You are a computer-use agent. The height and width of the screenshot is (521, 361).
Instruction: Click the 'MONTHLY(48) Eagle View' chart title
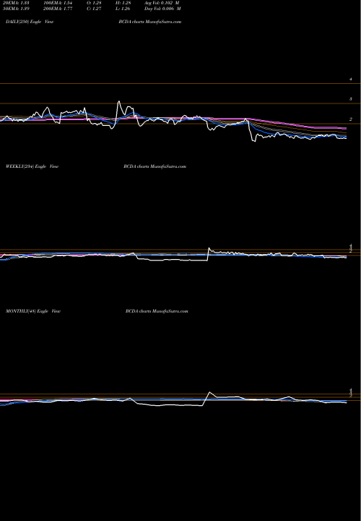33,311
